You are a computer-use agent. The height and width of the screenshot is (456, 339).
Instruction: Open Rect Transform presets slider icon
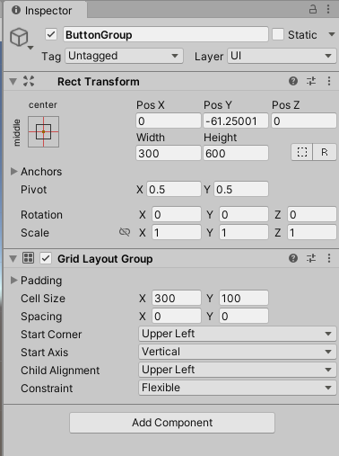(311, 81)
